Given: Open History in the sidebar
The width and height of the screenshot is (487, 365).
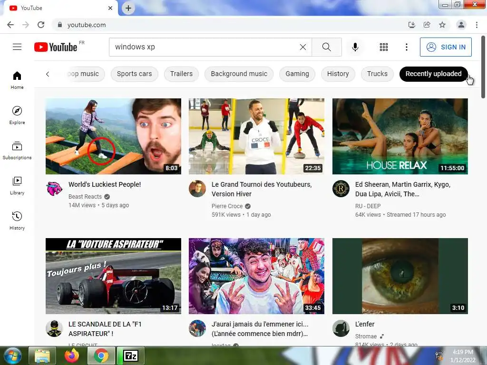Looking at the screenshot, I should click(x=17, y=221).
